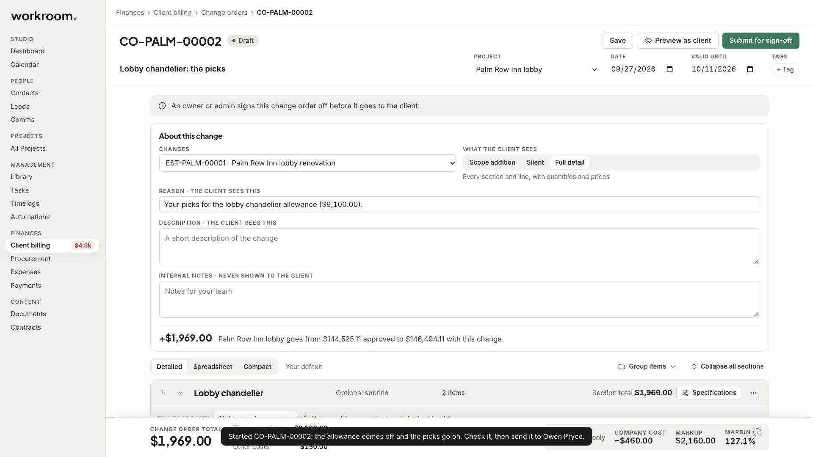Click the workroom logo

click(x=44, y=17)
